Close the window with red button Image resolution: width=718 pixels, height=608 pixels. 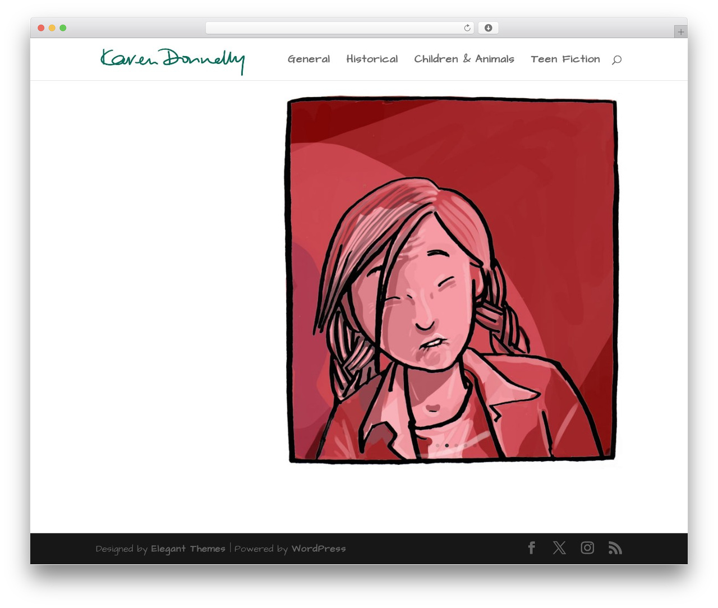tap(41, 28)
